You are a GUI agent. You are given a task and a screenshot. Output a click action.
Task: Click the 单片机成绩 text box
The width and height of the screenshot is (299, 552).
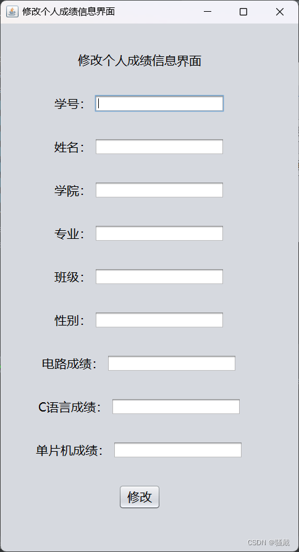[x=178, y=449]
